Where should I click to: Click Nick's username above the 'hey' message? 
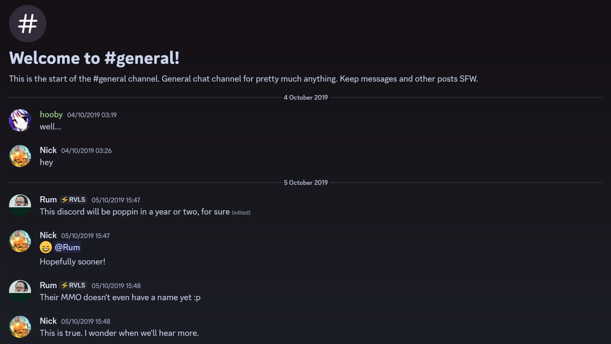point(48,150)
